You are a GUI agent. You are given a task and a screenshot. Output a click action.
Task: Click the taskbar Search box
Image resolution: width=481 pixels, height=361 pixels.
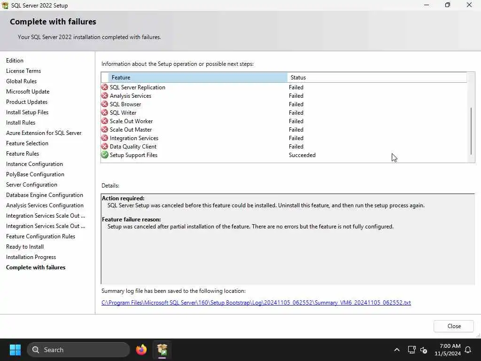point(78,350)
